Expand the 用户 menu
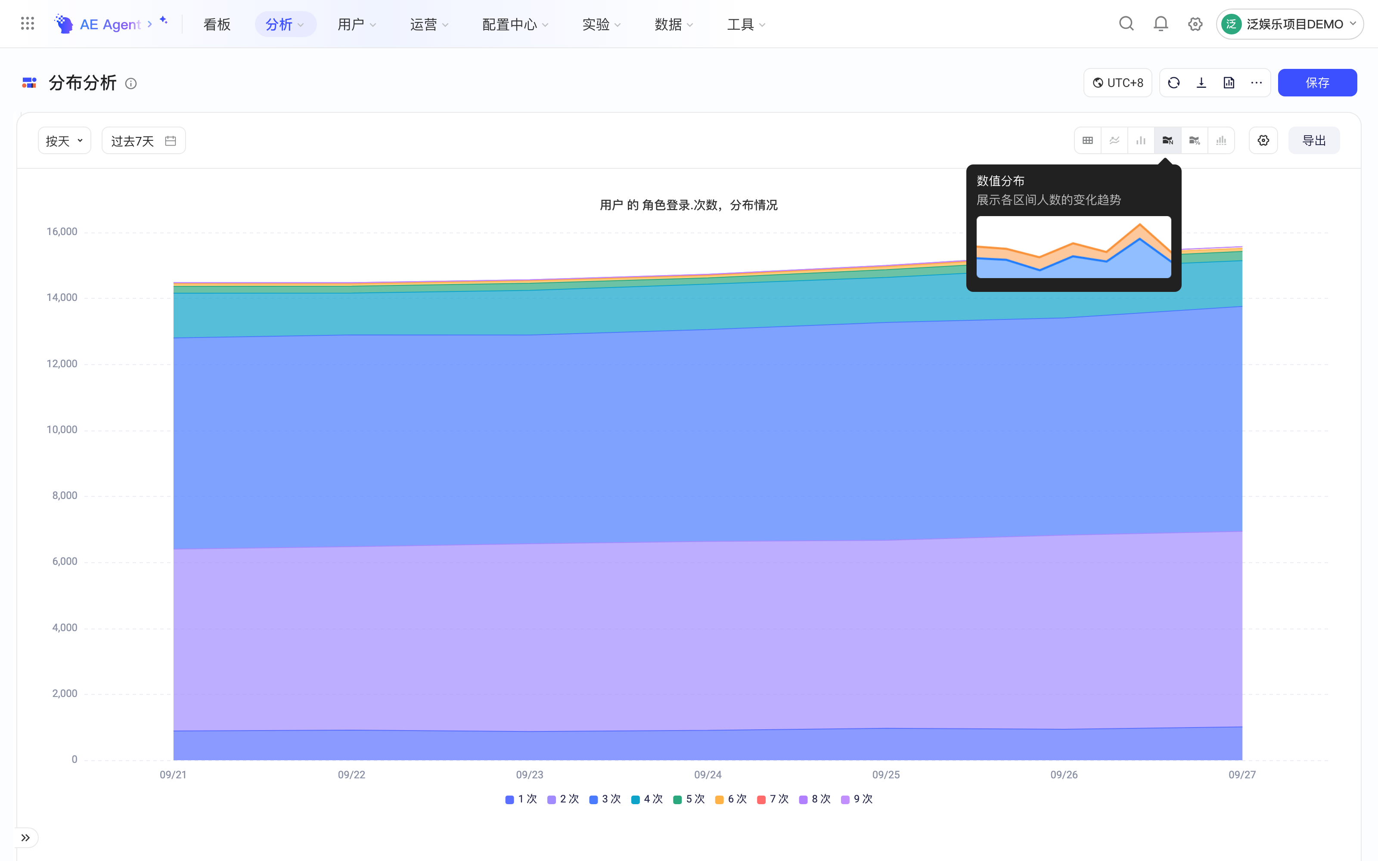The height and width of the screenshot is (861, 1378). (x=357, y=24)
